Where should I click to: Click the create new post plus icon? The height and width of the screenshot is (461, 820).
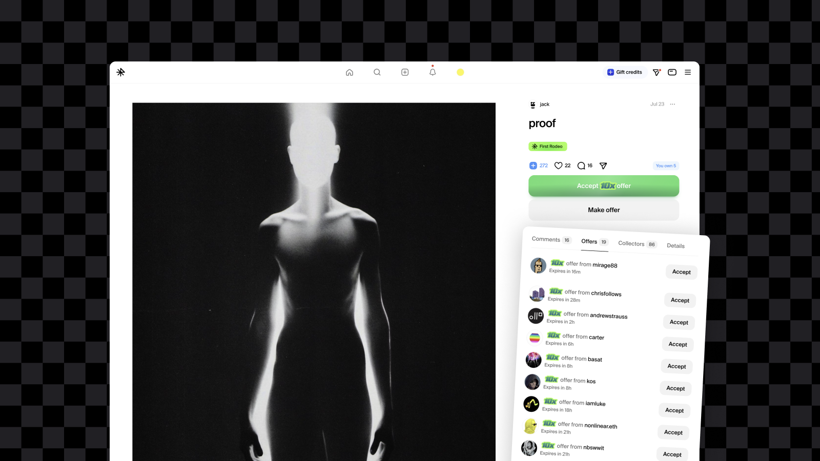pyautogui.click(x=405, y=72)
